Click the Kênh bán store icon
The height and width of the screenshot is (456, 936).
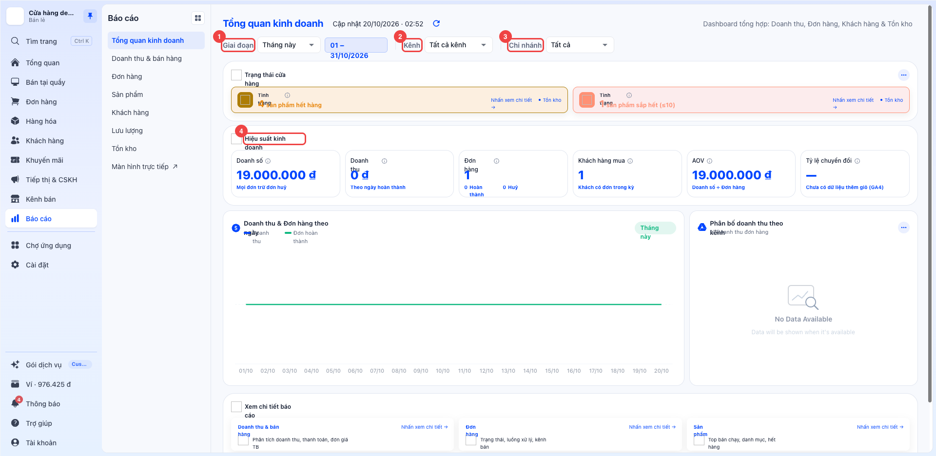coord(15,199)
